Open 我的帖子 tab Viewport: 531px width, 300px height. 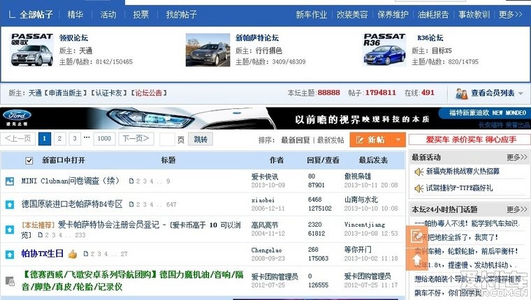(x=181, y=15)
